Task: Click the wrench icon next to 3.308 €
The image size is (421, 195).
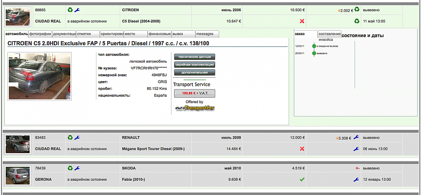Action: click(356, 137)
